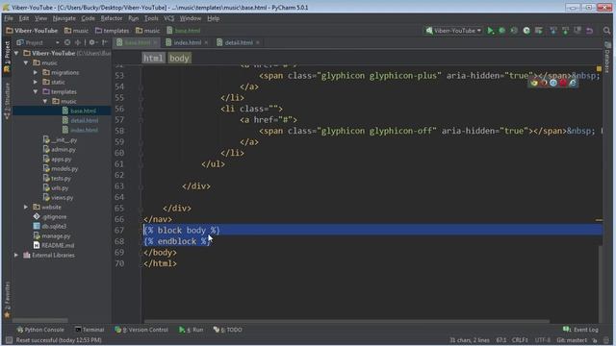This screenshot has width=616, height=346.
Task: Open the File menu
Action: coord(9,18)
